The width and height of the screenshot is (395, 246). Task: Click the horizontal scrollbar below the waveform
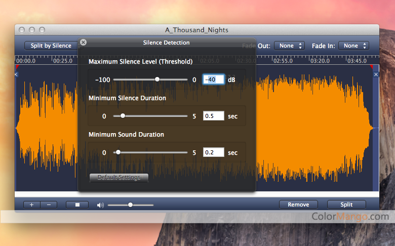point(197,194)
